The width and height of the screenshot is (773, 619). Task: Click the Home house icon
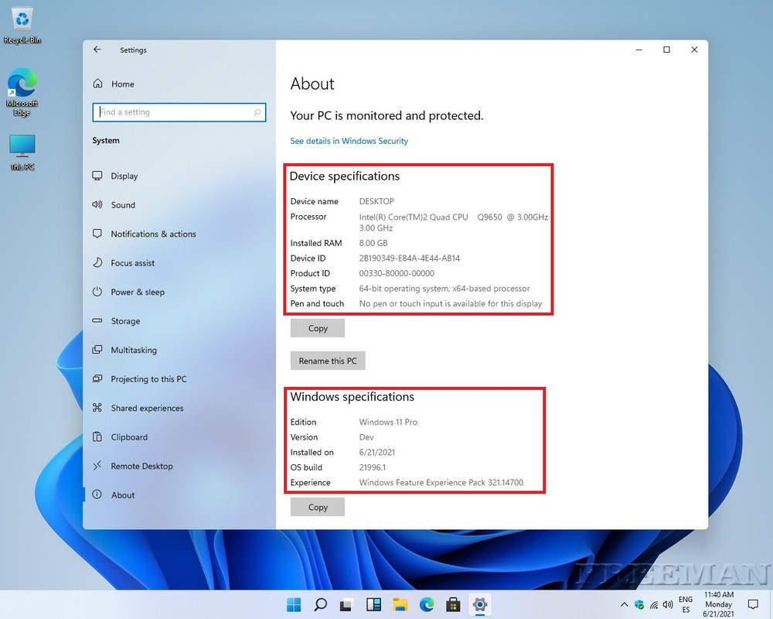point(97,84)
